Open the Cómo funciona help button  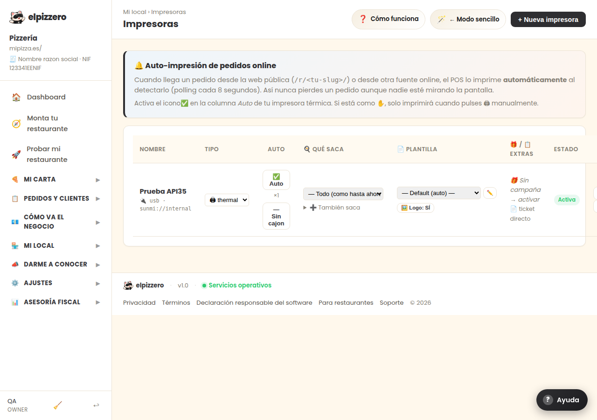(389, 20)
